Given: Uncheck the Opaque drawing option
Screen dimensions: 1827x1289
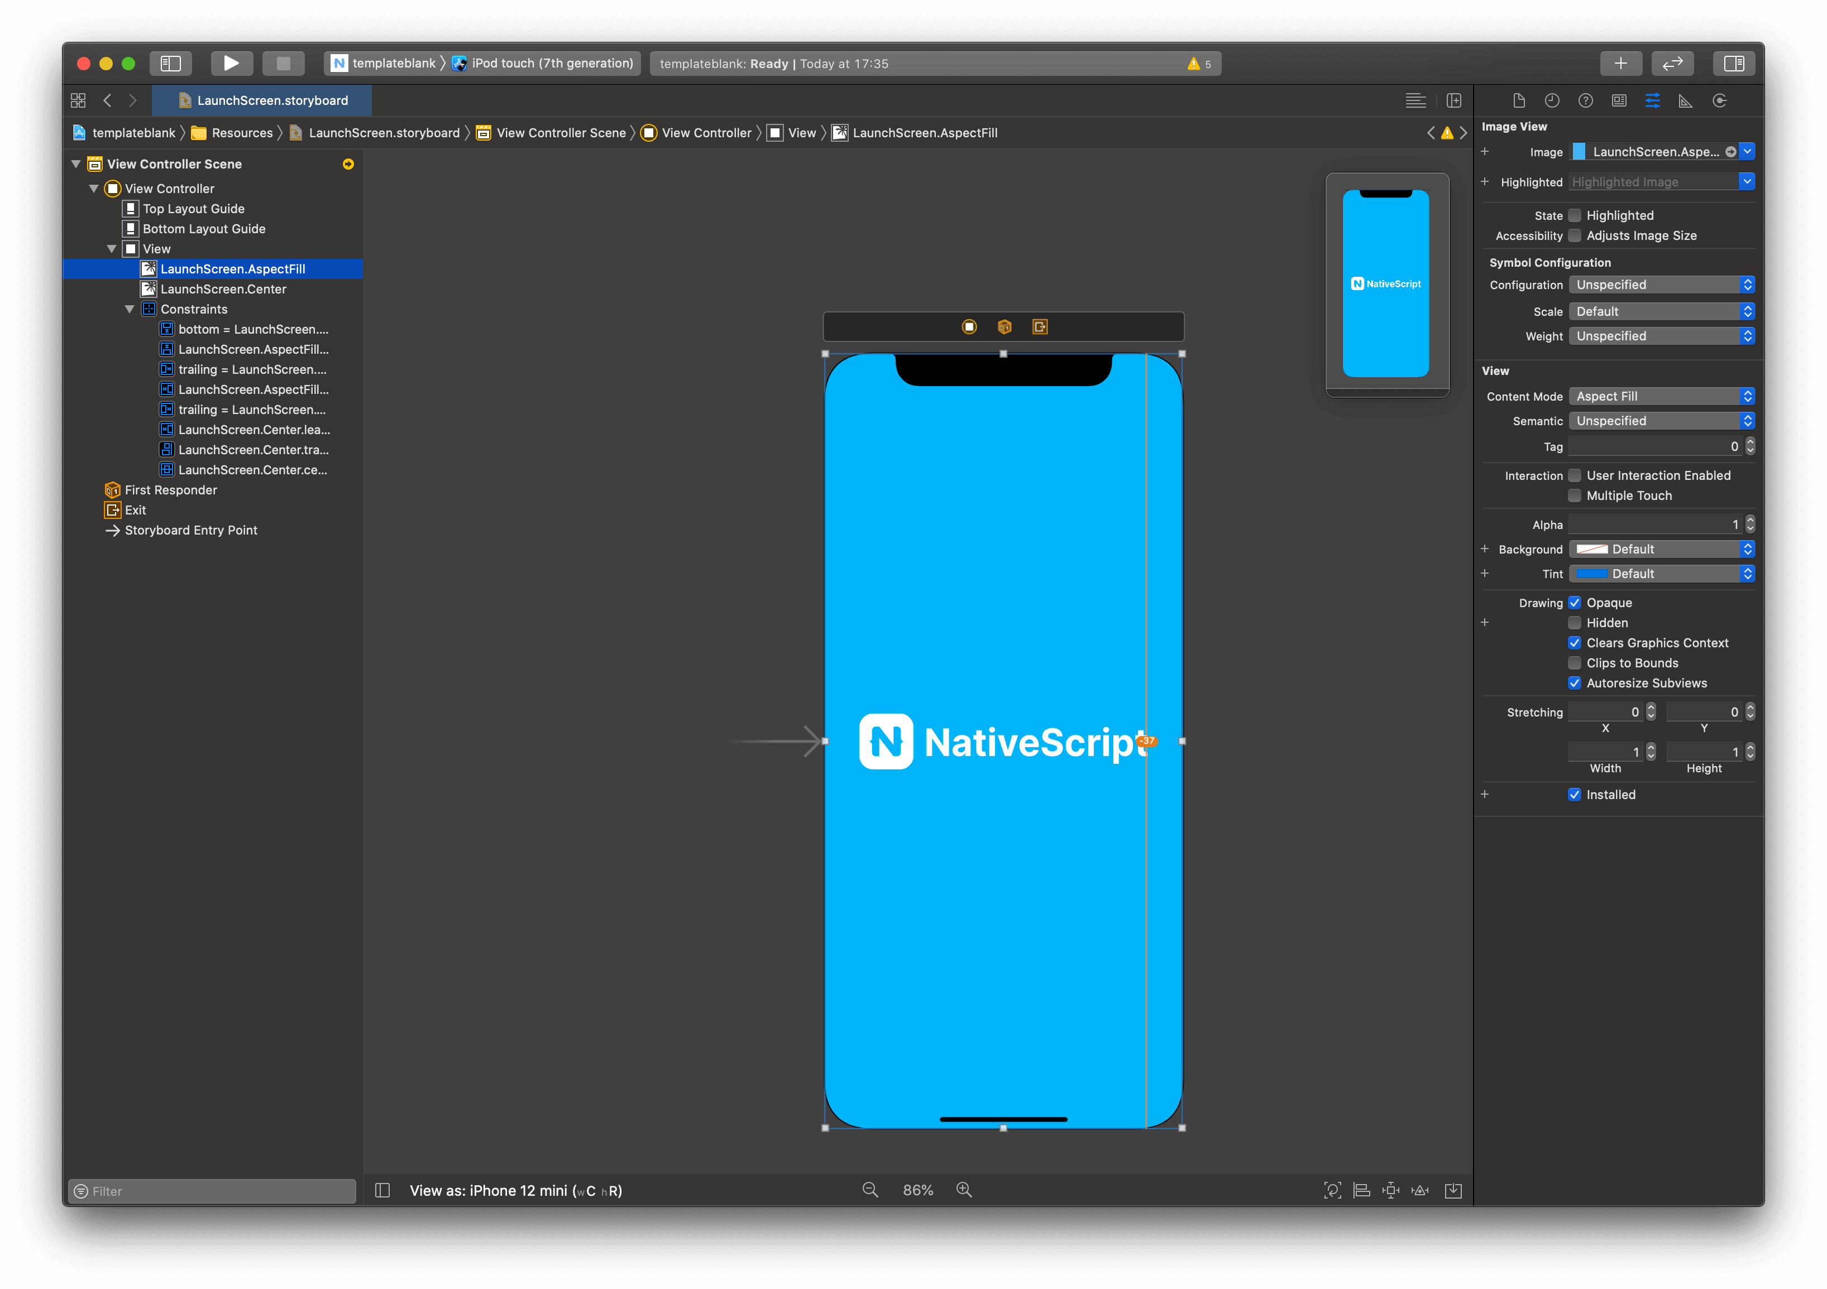Looking at the screenshot, I should pyautogui.click(x=1575, y=602).
